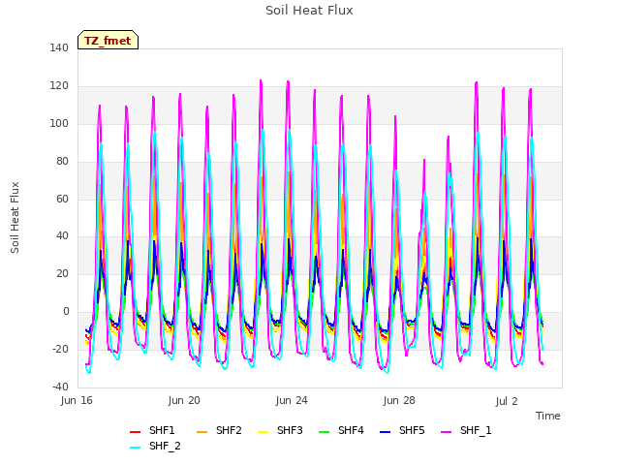Click the cyan SHF_2 legend color marker
The height and width of the screenshot is (465, 620).
click(x=136, y=448)
